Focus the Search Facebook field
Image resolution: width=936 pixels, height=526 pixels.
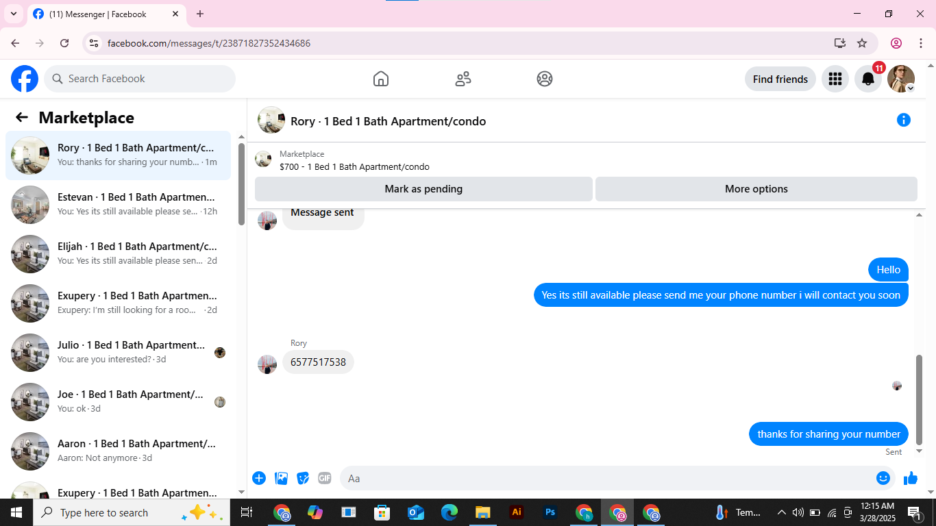click(x=140, y=79)
